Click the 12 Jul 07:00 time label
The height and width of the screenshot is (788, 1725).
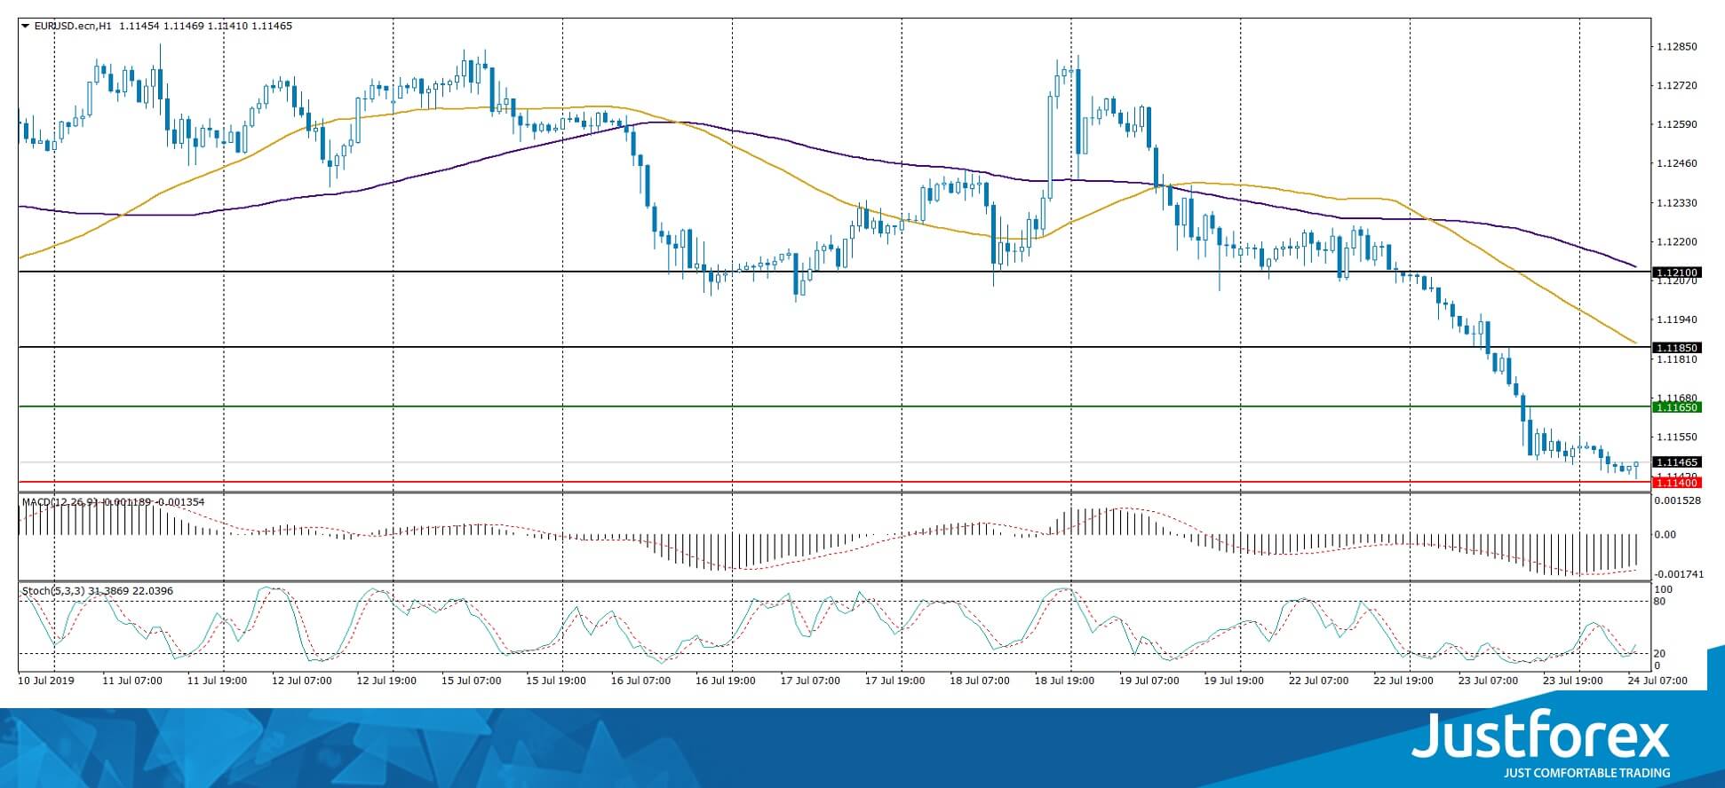click(x=302, y=681)
